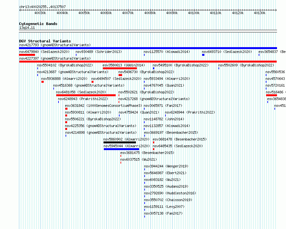Click the chr13:40020255..40137507 region label

coord(42,7)
